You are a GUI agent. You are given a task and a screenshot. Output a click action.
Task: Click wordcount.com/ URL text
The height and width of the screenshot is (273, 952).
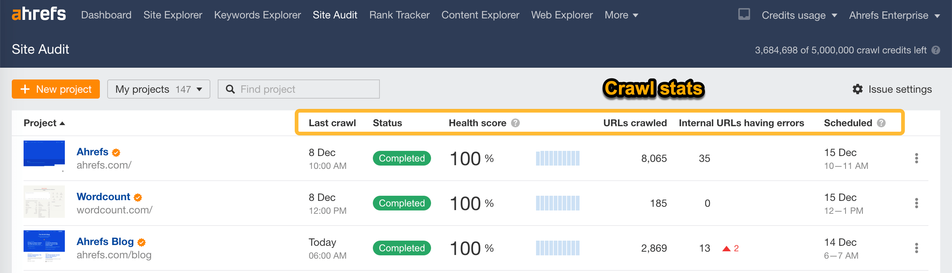coord(115,210)
